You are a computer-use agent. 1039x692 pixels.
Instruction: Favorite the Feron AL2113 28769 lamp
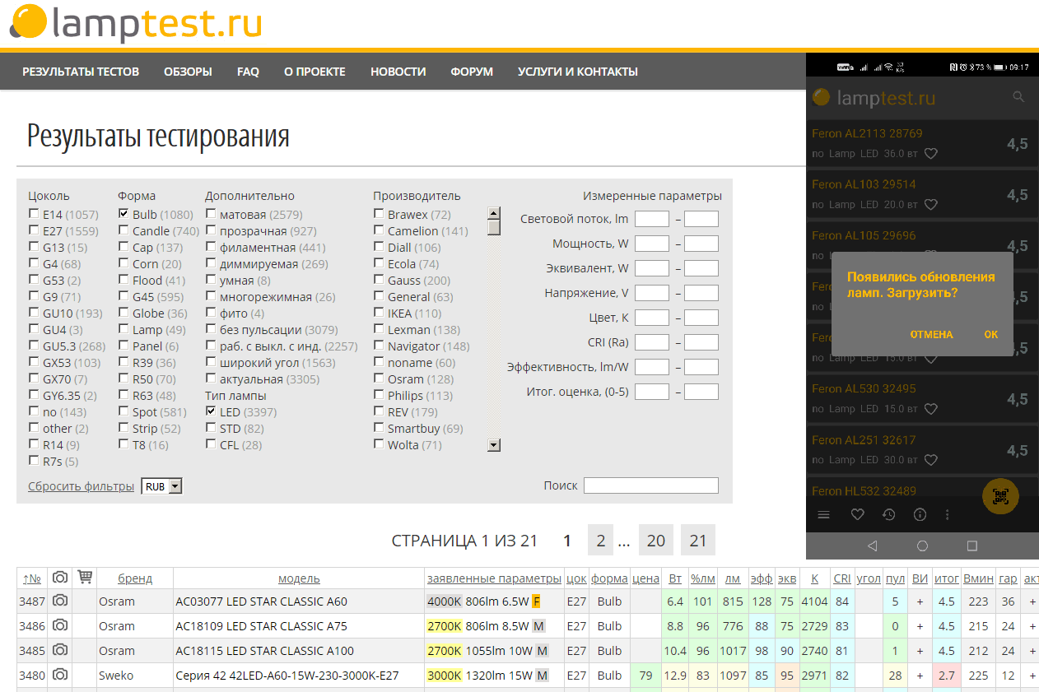tap(931, 153)
